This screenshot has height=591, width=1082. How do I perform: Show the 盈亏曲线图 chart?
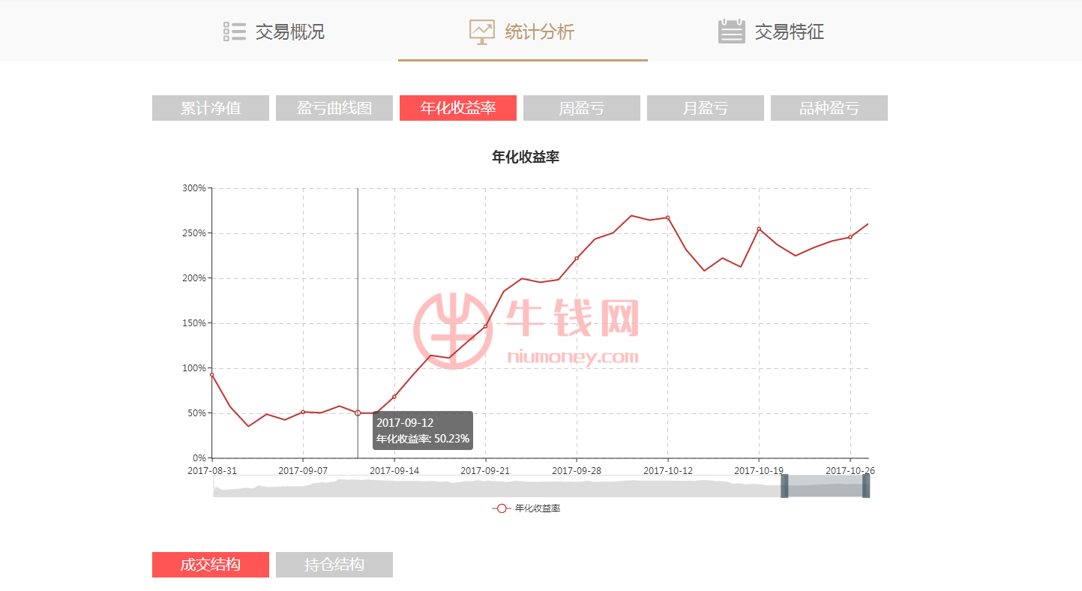pos(334,108)
